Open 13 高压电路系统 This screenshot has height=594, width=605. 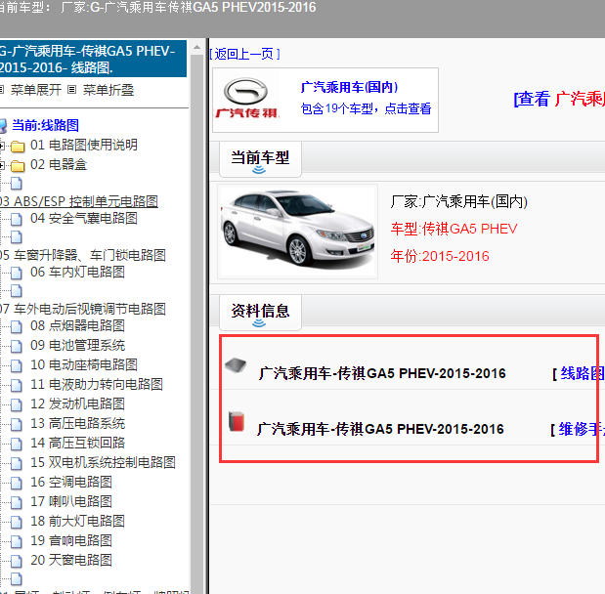(77, 423)
